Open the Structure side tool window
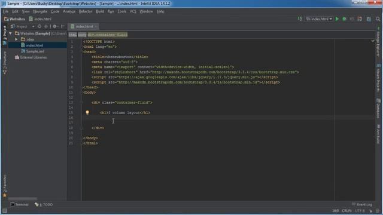The height and width of the screenshot is (215, 383). pos(5,63)
